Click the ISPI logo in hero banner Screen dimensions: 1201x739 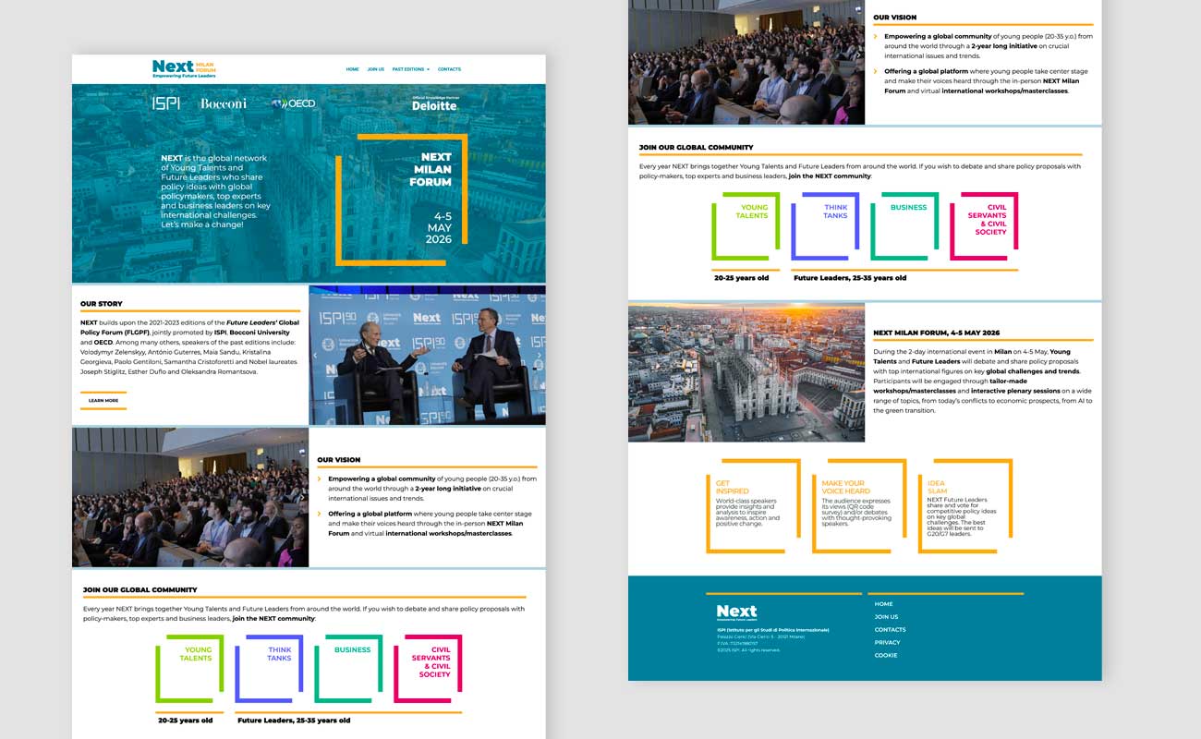pos(166,103)
